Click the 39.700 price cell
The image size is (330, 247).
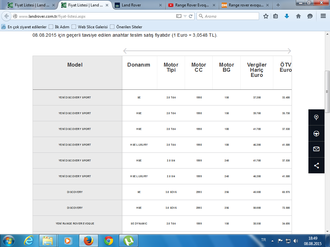[x=257, y=113]
